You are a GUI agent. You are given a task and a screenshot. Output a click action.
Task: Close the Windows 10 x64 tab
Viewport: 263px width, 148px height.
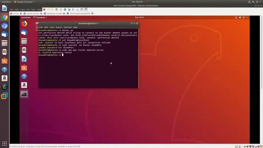pyautogui.click(x=64, y=14)
